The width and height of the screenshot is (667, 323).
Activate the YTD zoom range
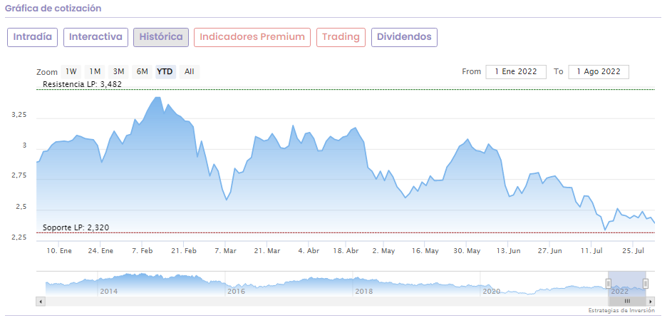pos(165,71)
